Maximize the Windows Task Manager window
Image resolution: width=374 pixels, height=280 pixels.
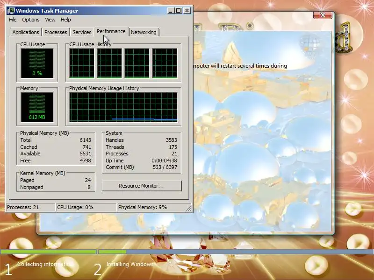tap(179, 11)
